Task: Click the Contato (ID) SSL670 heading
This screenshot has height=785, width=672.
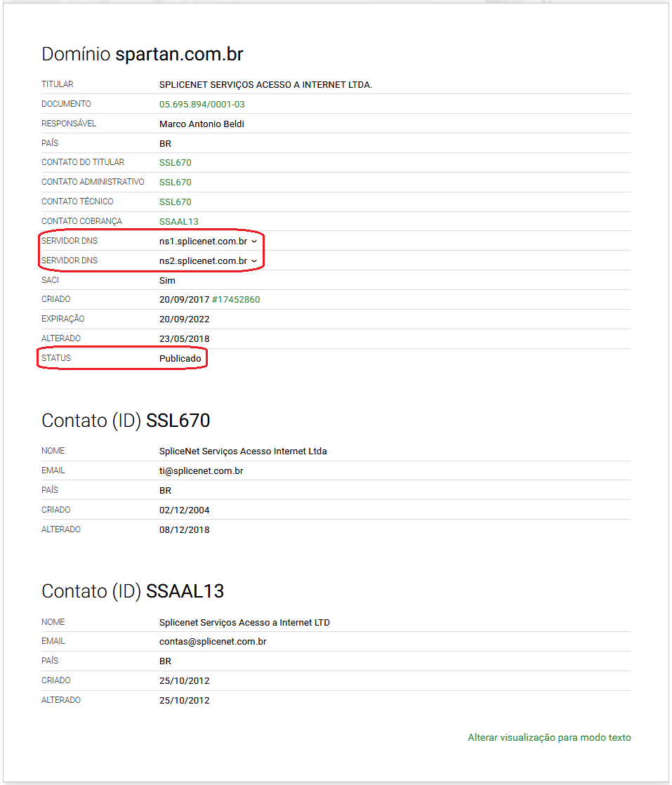Action: coord(126,421)
